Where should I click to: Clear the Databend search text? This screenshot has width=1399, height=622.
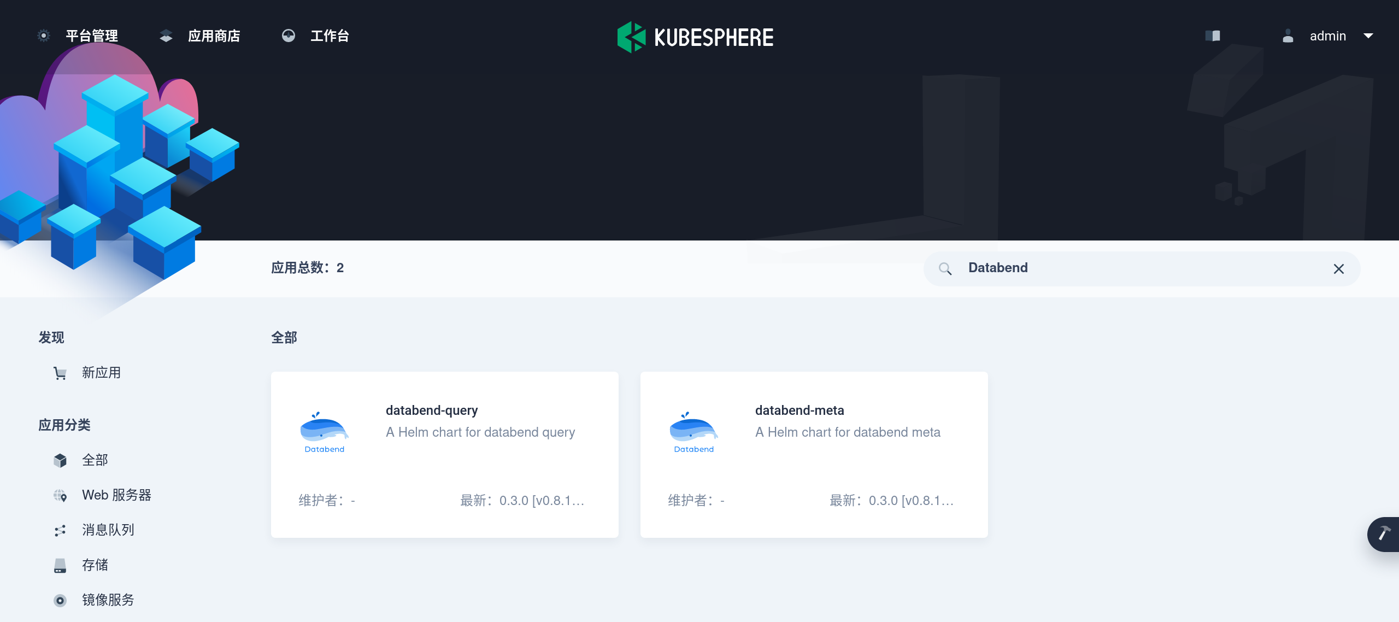coord(1338,269)
